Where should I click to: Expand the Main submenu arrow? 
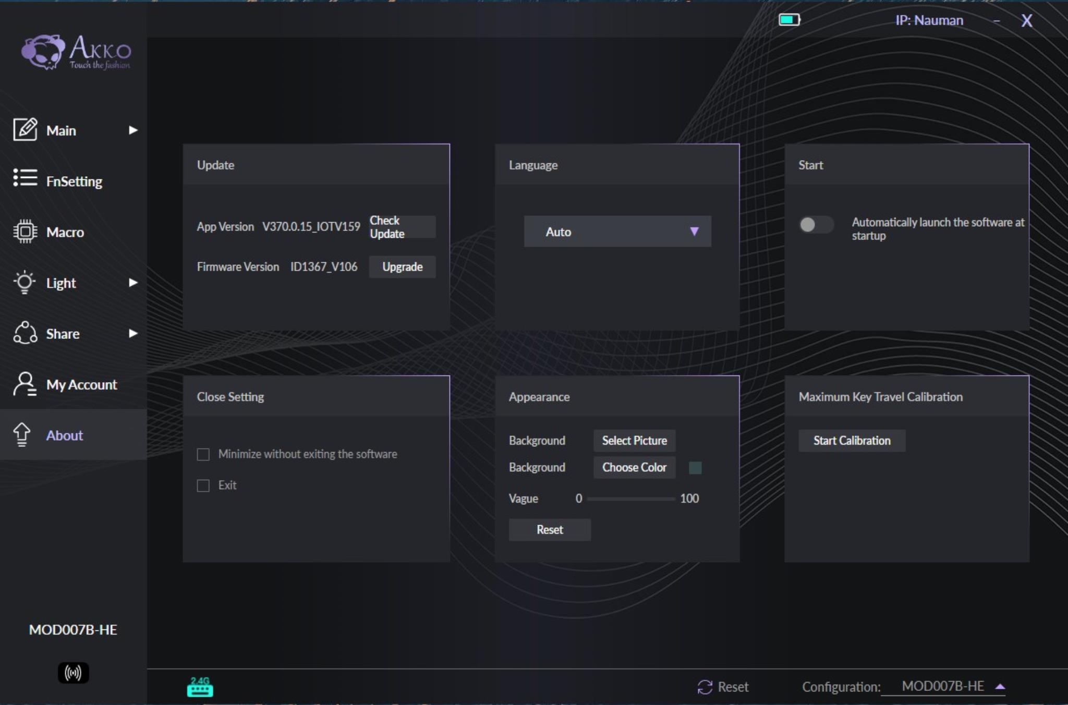[133, 130]
